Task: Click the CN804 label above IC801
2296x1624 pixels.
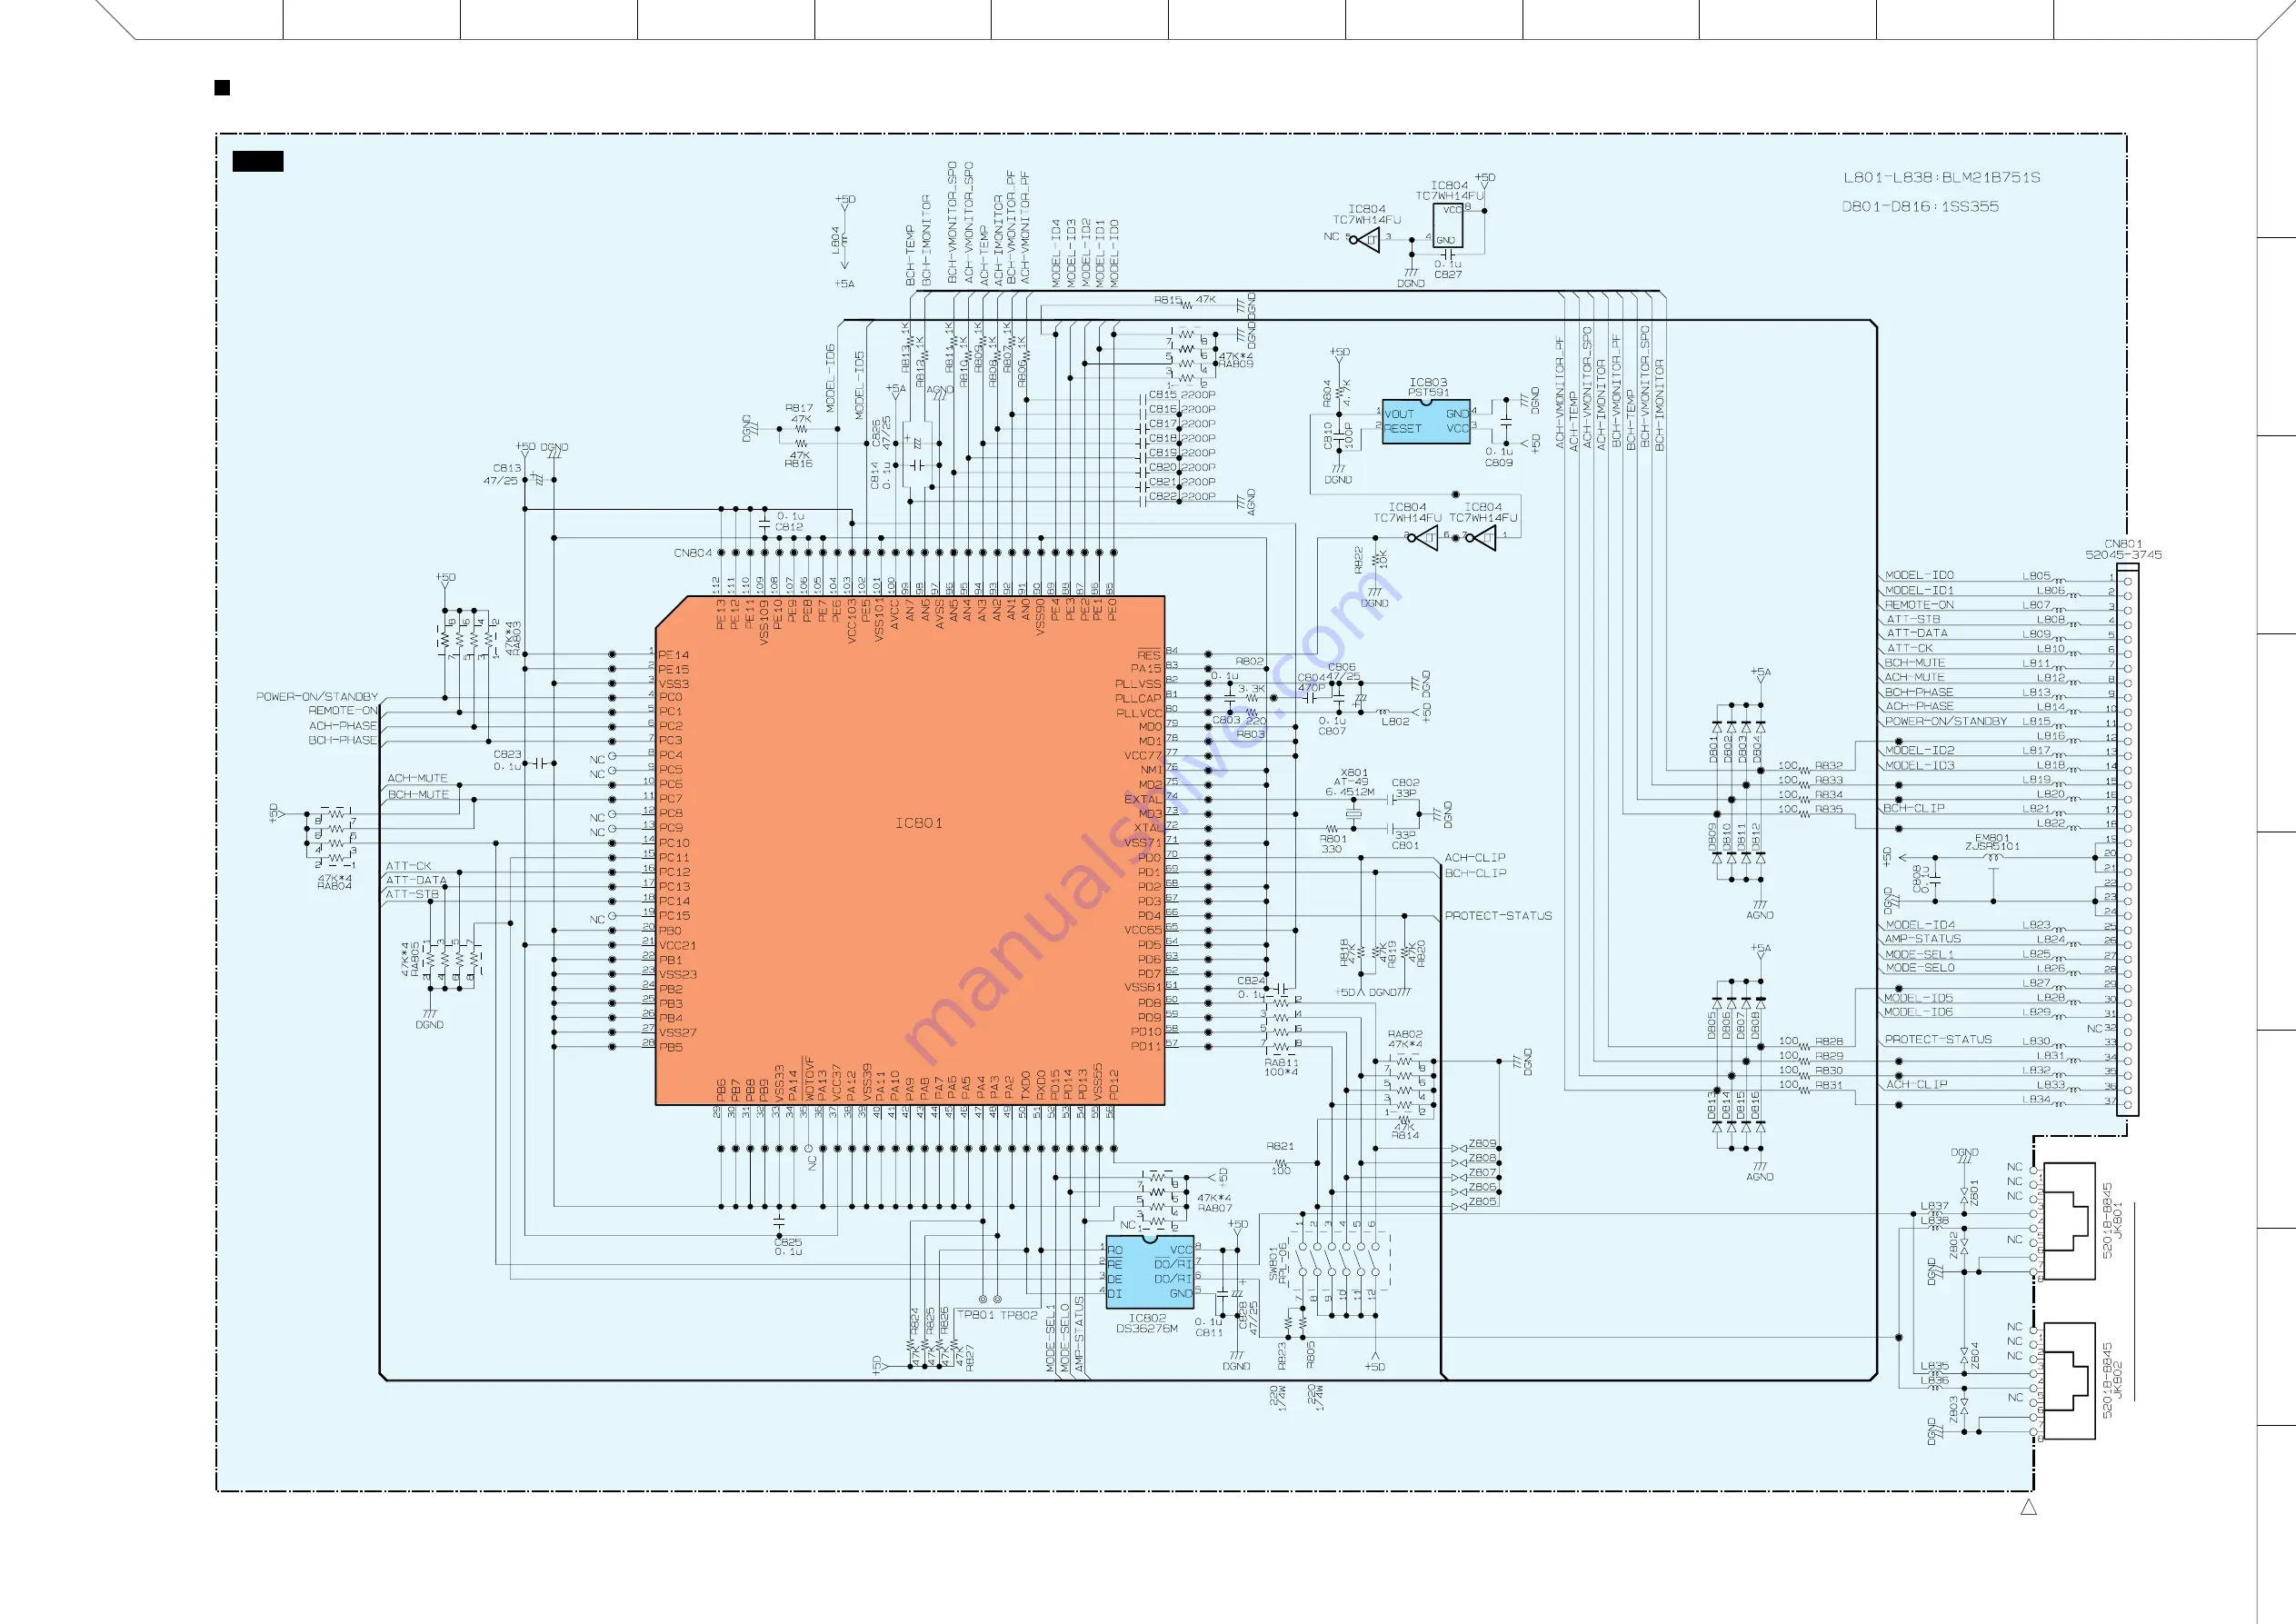Action: [x=692, y=553]
